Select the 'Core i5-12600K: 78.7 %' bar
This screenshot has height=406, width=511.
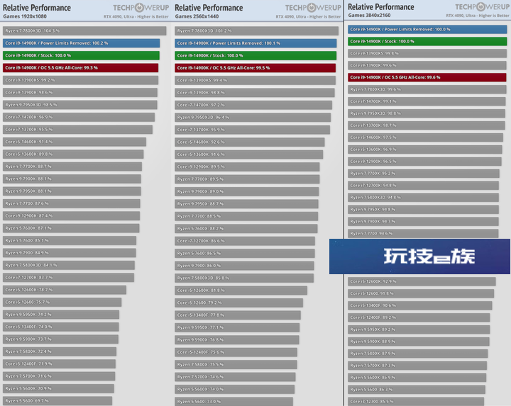[x=65, y=291]
